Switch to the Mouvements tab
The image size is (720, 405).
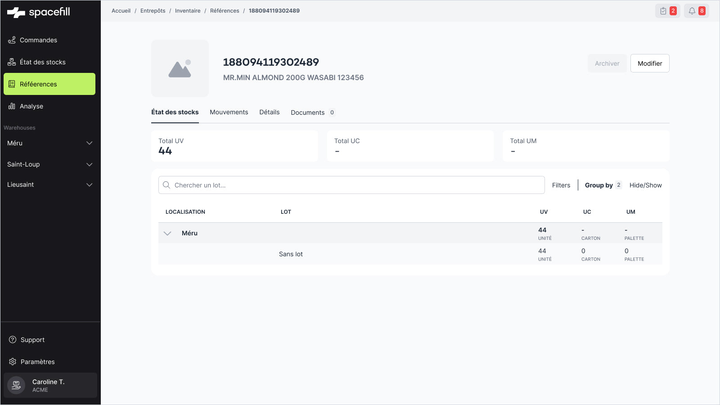point(229,112)
